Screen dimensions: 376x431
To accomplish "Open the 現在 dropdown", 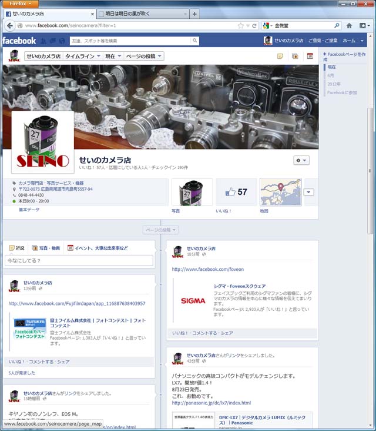I will tap(113, 57).
